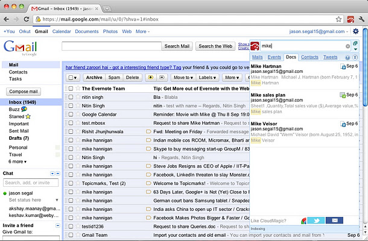Click the Search the Web button
The height and width of the screenshot is (241, 368).
click(x=215, y=46)
